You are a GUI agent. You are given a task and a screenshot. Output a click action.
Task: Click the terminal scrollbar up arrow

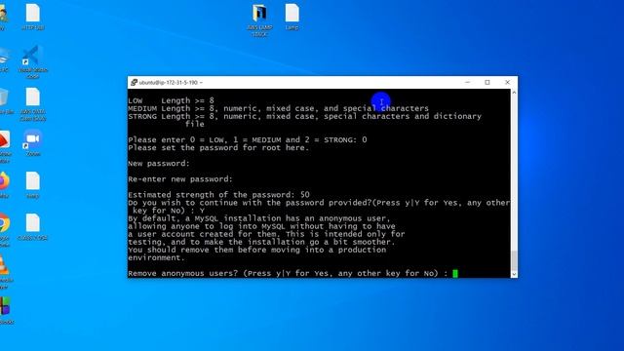[514, 93]
